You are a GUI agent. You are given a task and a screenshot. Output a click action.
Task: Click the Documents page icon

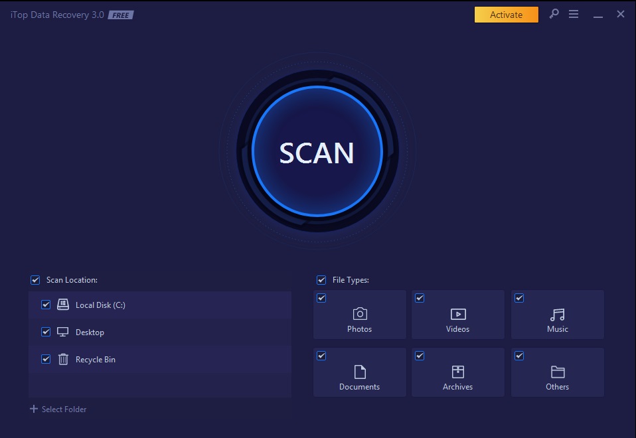point(360,372)
